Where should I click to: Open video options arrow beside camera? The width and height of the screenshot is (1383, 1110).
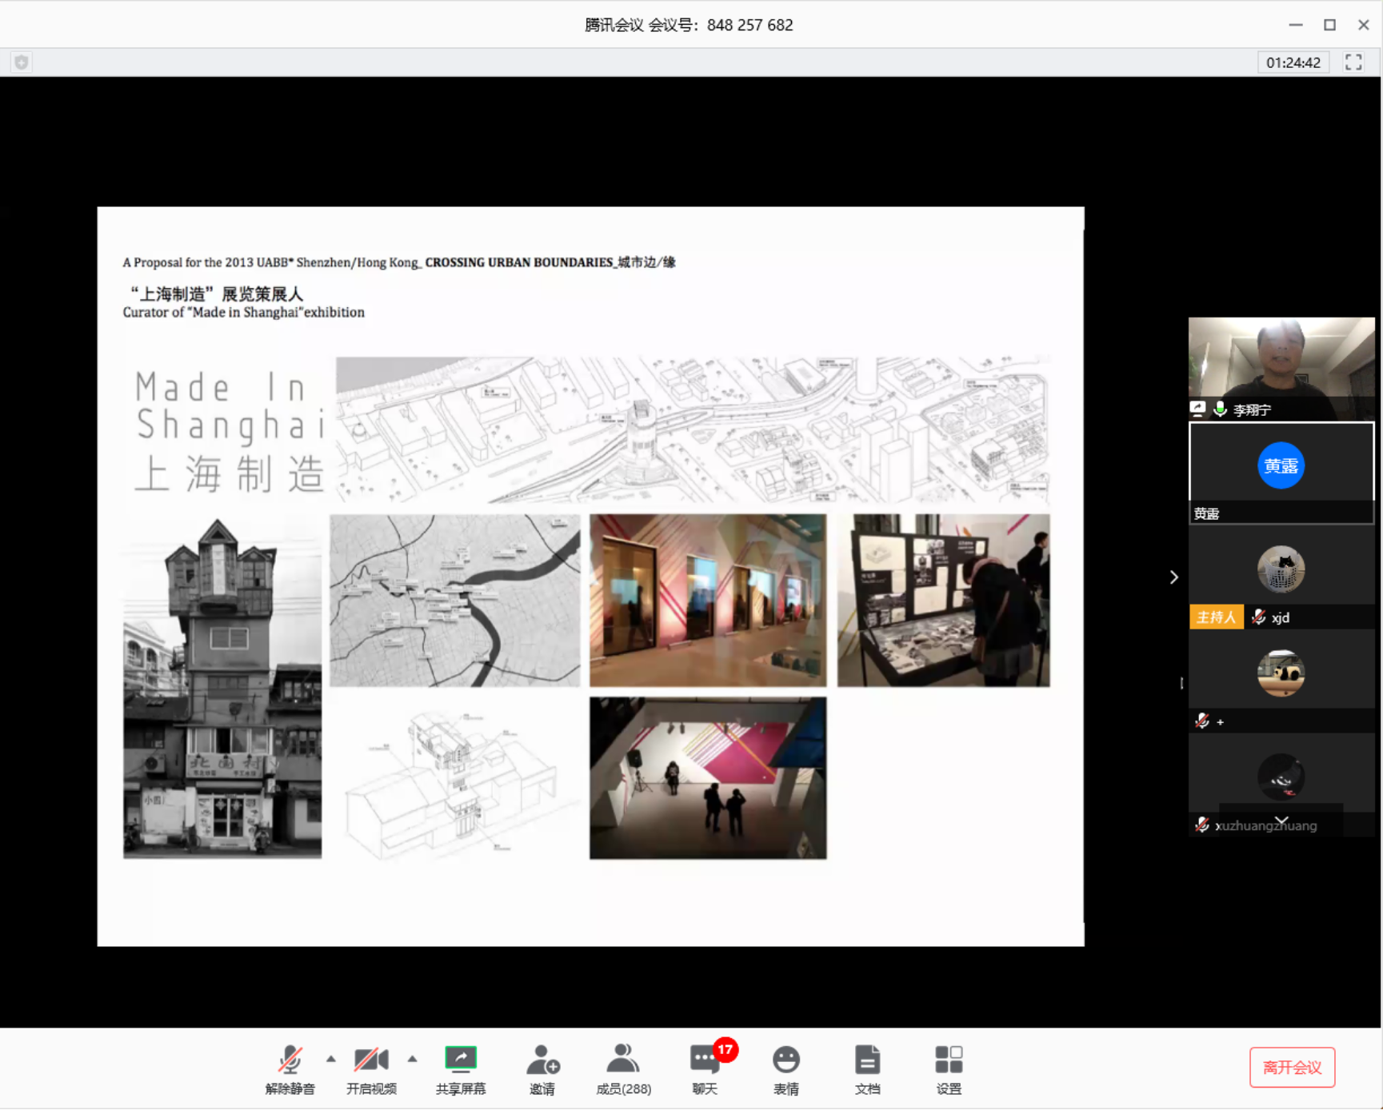point(413,1059)
